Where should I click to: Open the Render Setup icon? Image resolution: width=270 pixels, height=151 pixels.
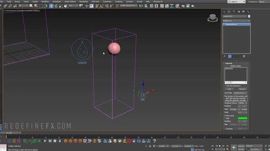pyautogui.click(x=183, y=6)
